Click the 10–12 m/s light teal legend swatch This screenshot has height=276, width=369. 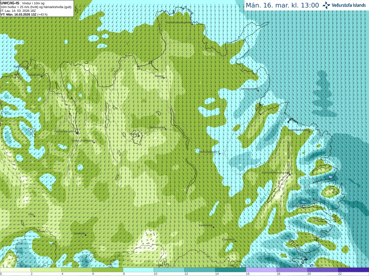tap(169, 270)
